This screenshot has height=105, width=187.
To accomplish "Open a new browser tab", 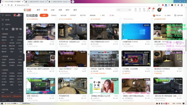I will (73, 2).
